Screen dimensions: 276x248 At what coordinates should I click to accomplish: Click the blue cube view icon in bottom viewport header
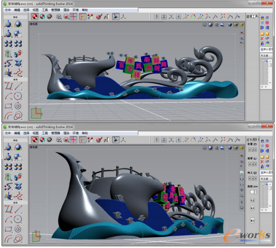pos(230,148)
